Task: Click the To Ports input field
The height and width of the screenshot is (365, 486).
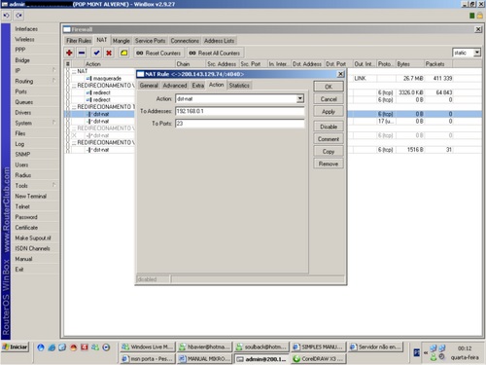Action: [x=240, y=124]
